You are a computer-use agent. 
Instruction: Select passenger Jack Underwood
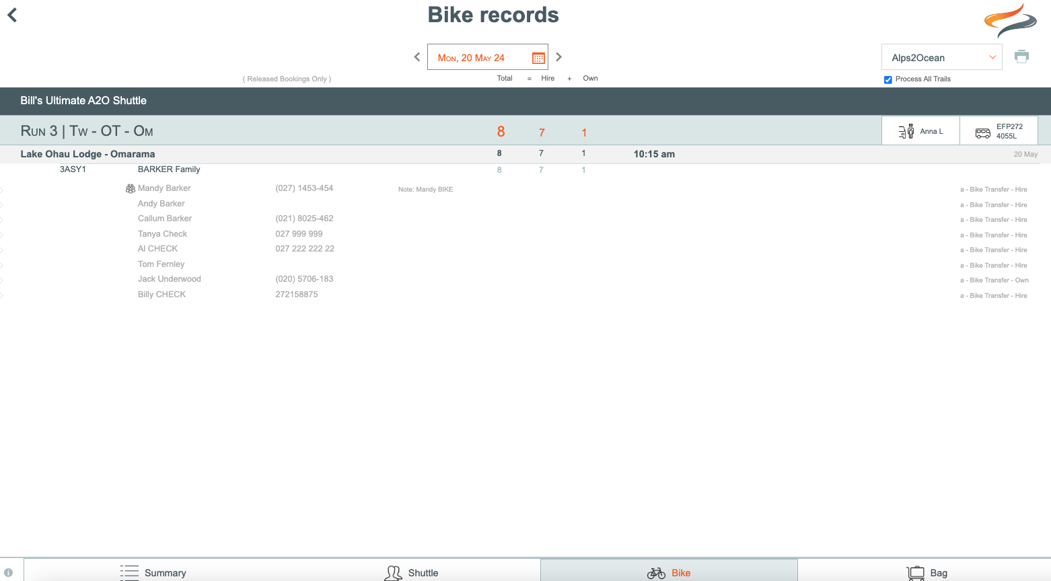[x=170, y=279]
